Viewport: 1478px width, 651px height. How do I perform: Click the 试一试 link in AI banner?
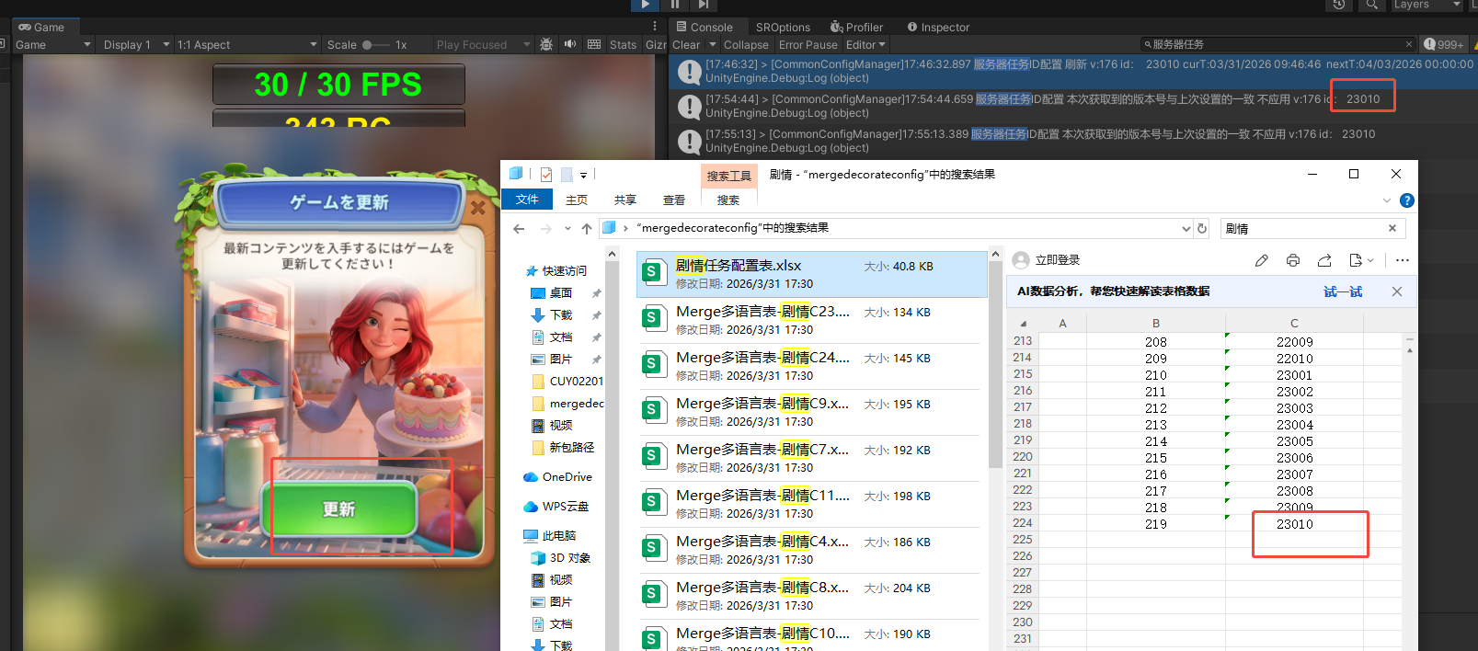click(x=1343, y=291)
